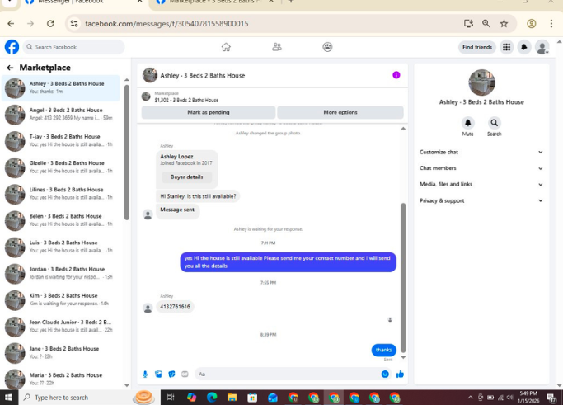The width and height of the screenshot is (563, 405).
Task: Search in conversation using magnifier icon
Action: 494,123
